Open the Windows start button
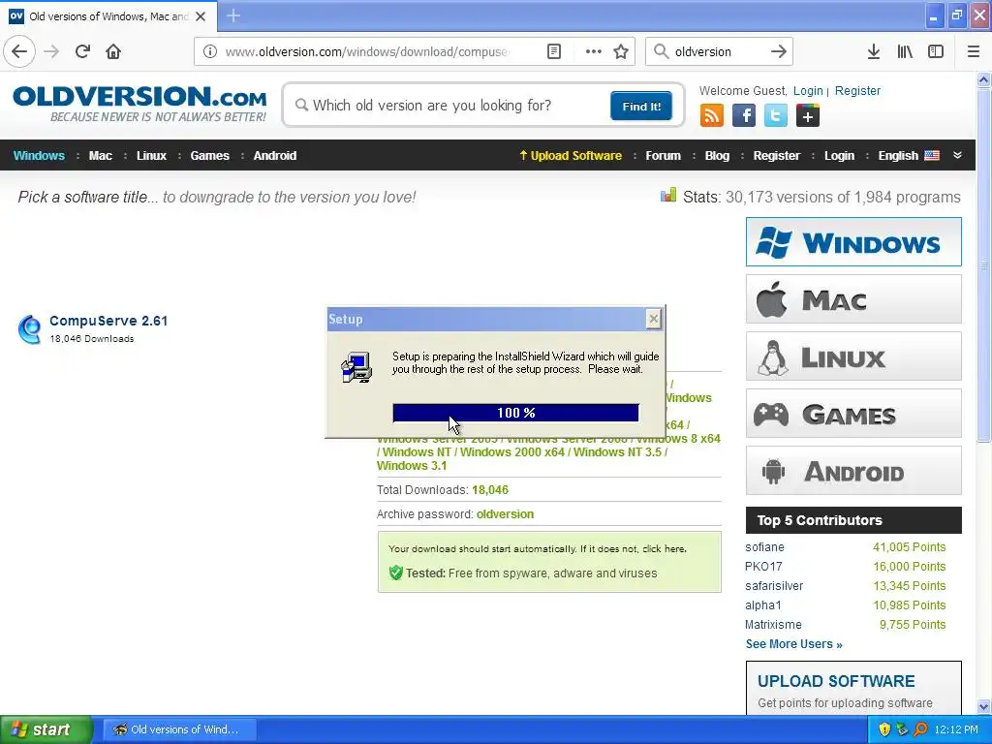The image size is (992, 744). pyautogui.click(x=46, y=729)
